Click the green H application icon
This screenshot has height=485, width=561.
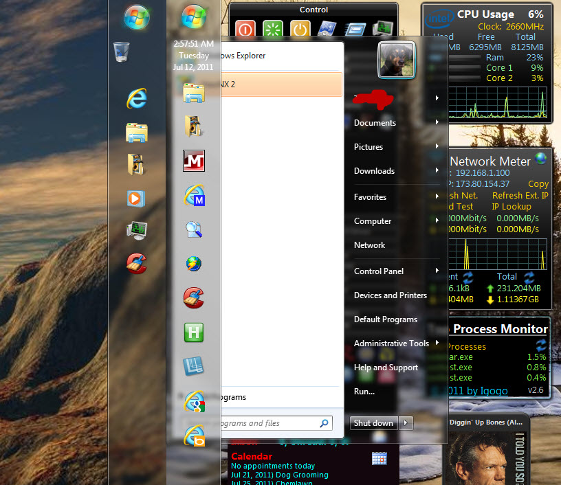(194, 332)
